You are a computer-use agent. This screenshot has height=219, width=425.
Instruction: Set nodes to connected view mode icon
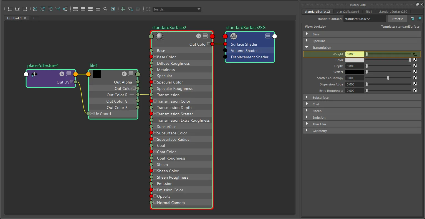[83, 9]
